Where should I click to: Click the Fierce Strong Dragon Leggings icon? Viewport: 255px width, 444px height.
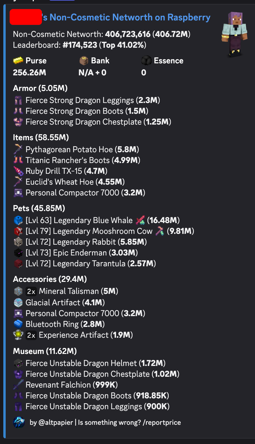click(18, 100)
